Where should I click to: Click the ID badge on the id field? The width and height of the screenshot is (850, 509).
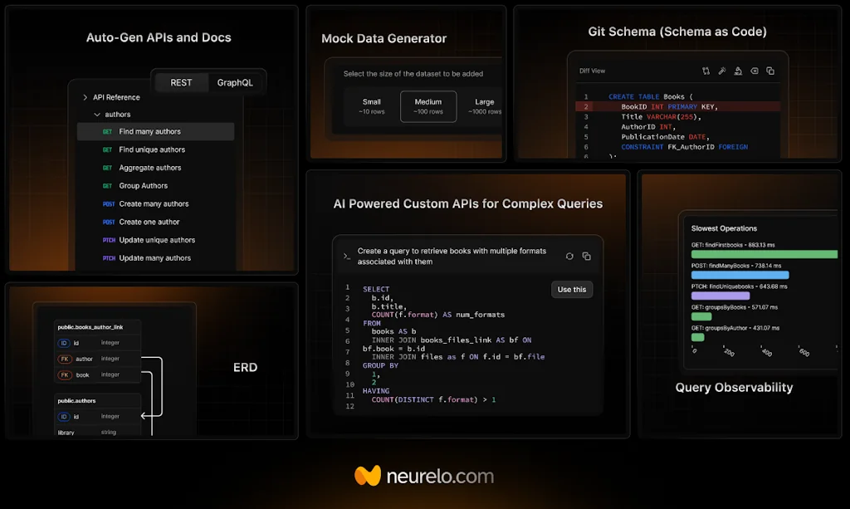coord(65,342)
